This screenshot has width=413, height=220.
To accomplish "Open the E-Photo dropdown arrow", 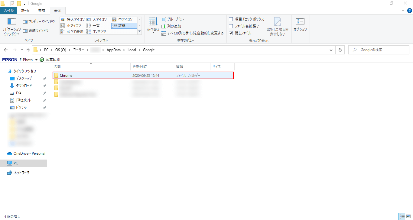I will (x=36, y=60).
